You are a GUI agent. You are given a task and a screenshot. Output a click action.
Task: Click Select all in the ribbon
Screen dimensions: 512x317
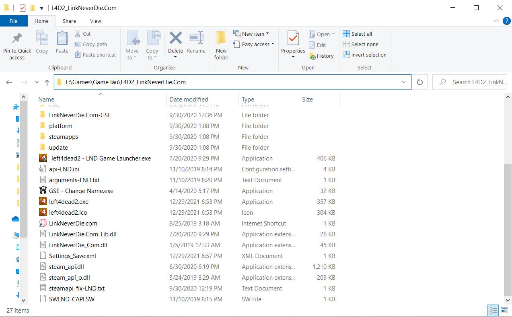coord(358,34)
